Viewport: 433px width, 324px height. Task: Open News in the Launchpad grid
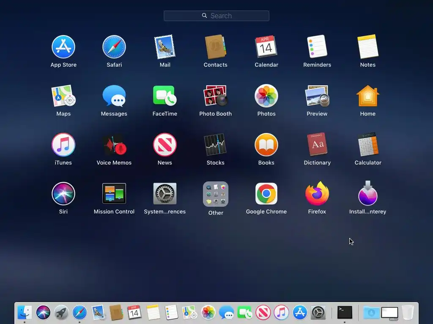coord(165,145)
